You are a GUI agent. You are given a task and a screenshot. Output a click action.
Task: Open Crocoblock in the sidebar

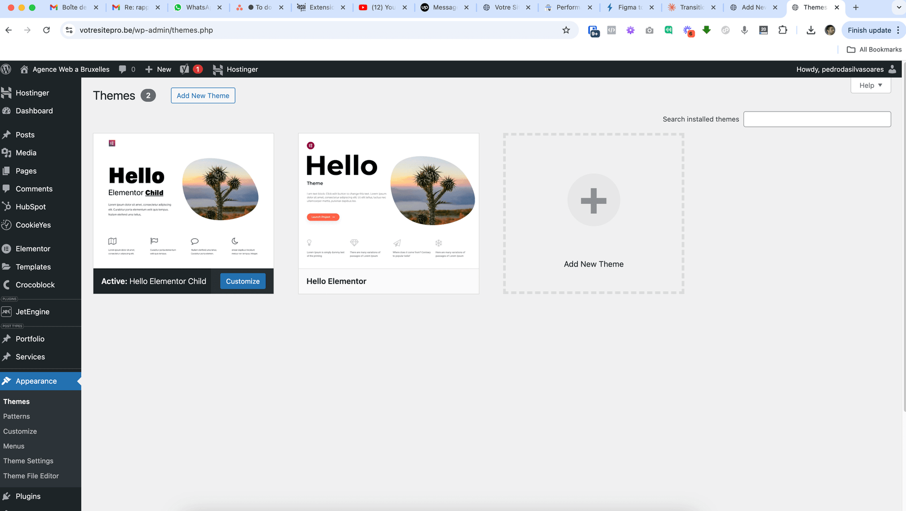(x=40, y=285)
